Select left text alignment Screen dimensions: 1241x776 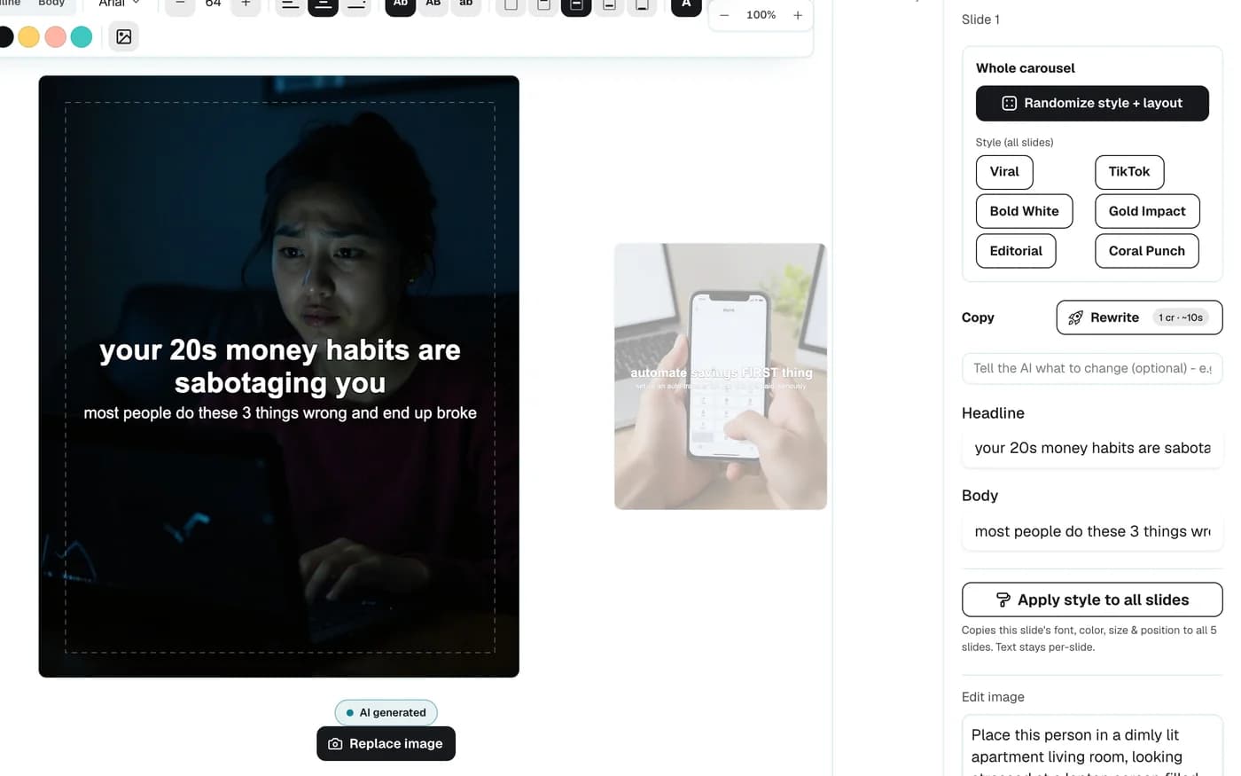coord(290,5)
